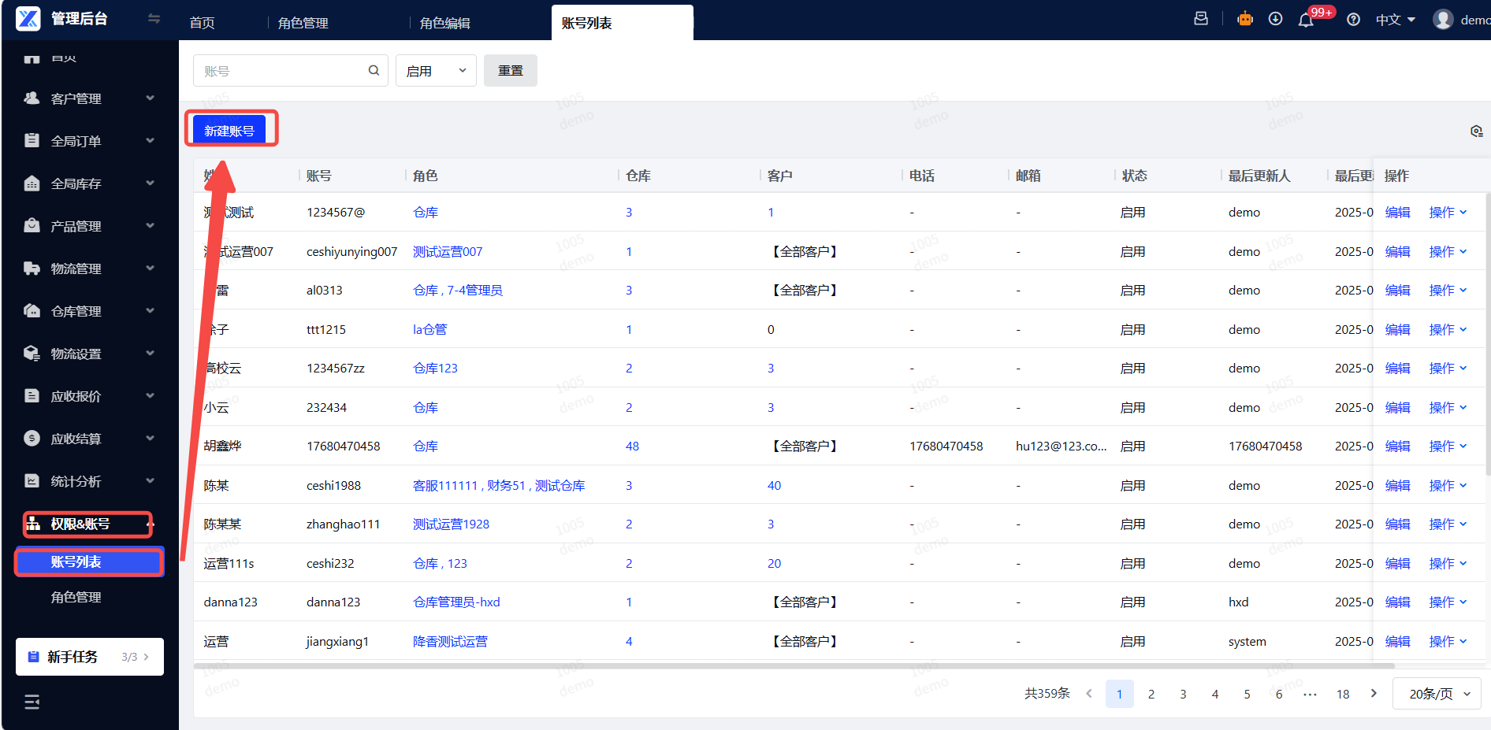Image resolution: width=1491 pixels, height=730 pixels.
Task: Open the 中文 language dropdown
Action: pyautogui.click(x=1395, y=20)
